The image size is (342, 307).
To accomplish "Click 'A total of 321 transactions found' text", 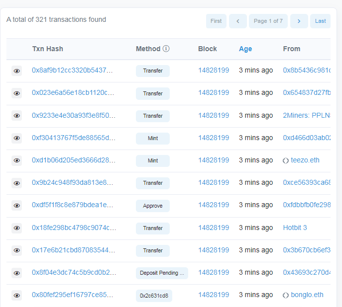I will click(56, 19).
